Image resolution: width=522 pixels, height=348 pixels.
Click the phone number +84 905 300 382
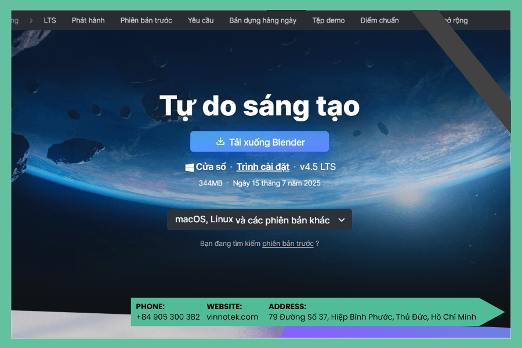tap(168, 317)
